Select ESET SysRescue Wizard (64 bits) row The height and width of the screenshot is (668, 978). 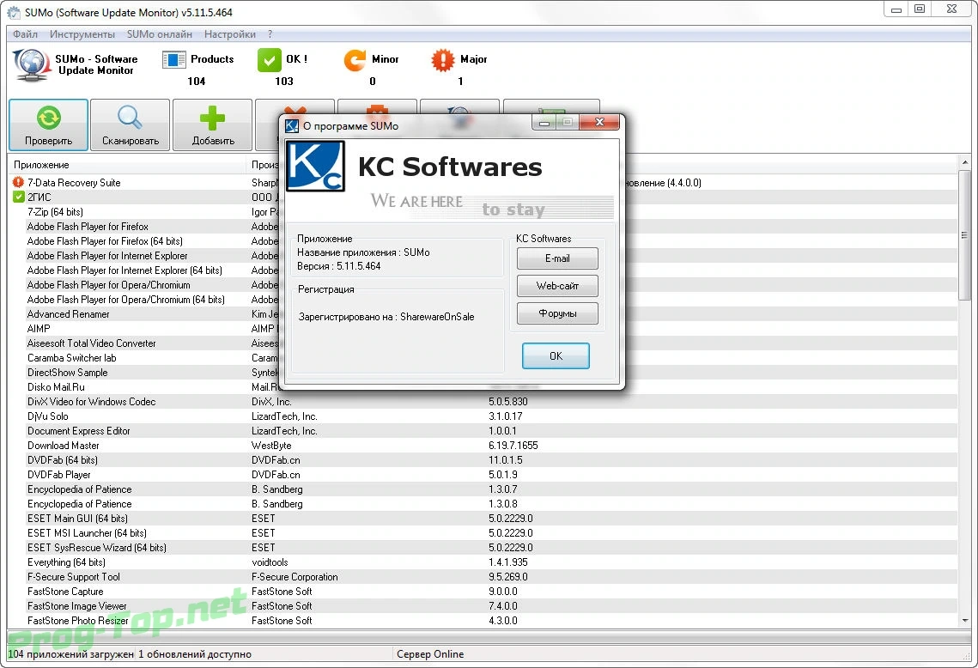(x=483, y=548)
